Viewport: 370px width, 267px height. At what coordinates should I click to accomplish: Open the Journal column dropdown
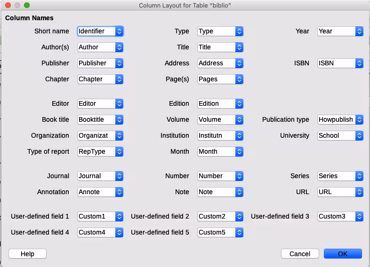(100, 176)
